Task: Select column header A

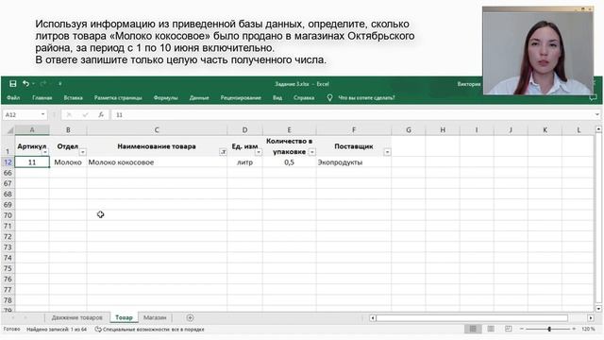Action: (x=32, y=130)
